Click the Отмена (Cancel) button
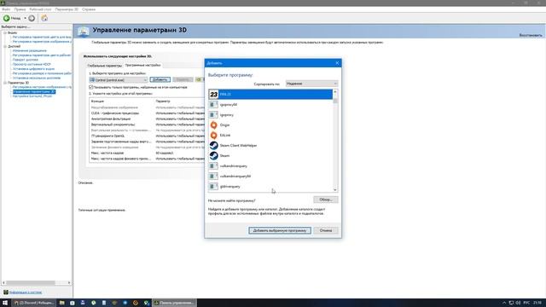546x307 pixels. coord(326,230)
